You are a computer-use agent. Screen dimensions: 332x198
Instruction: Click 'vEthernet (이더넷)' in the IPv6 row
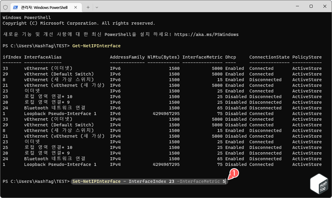point(48,68)
